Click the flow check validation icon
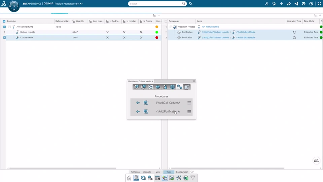Image resolution: width=323 pixels, height=182 pixels. (x=172, y=178)
